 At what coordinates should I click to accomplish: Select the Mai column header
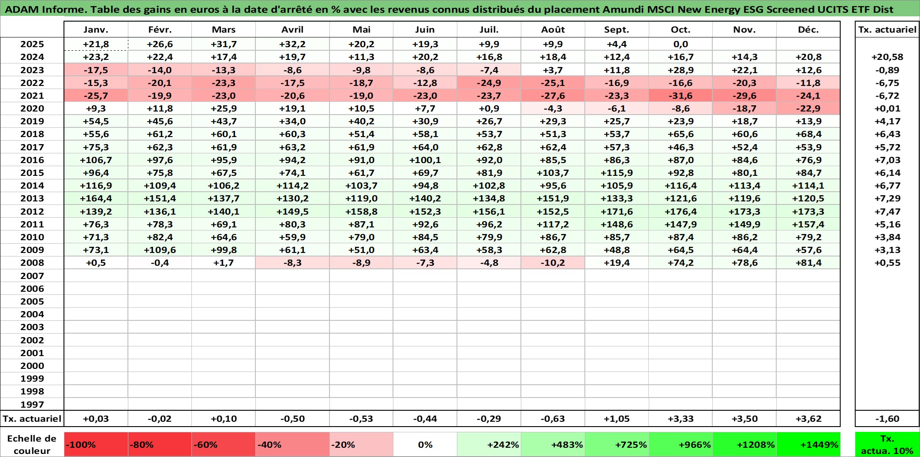[x=361, y=30]
